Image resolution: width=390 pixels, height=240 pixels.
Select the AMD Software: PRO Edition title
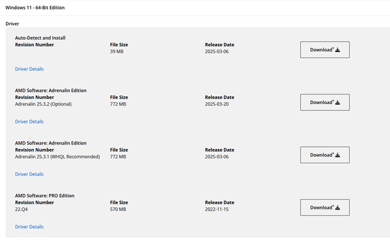click(x=45, y=196)
